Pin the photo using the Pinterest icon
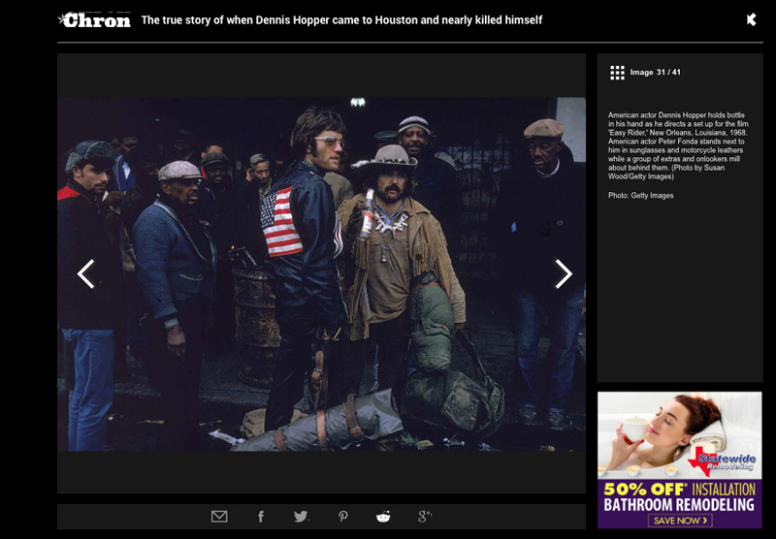 point(342,517)
